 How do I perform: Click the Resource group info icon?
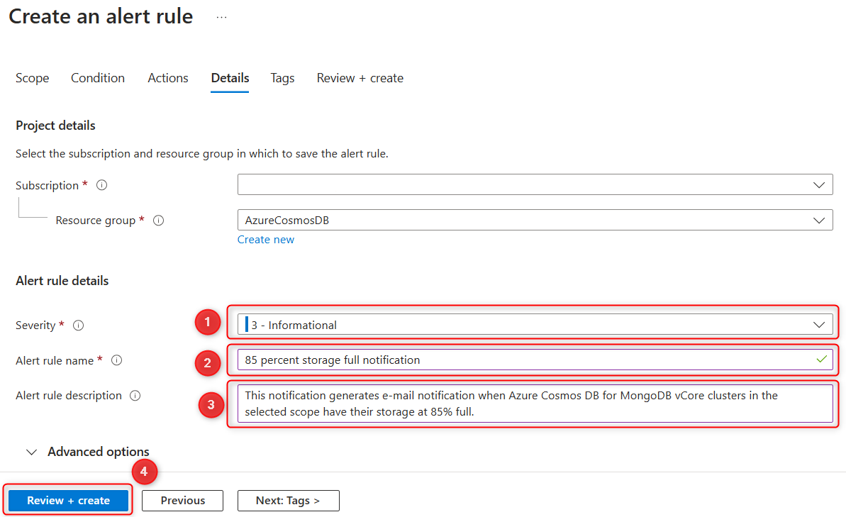click(x=158, y=221)
